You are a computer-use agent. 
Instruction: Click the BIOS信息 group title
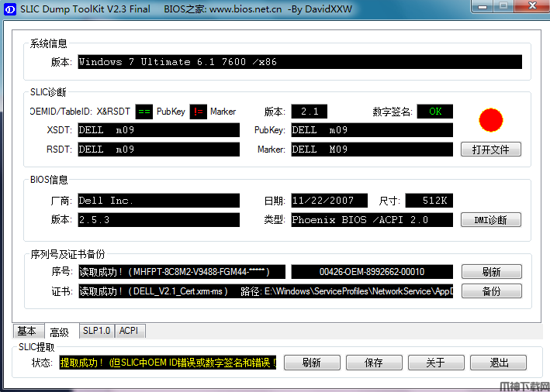click(x=49, y=180)
